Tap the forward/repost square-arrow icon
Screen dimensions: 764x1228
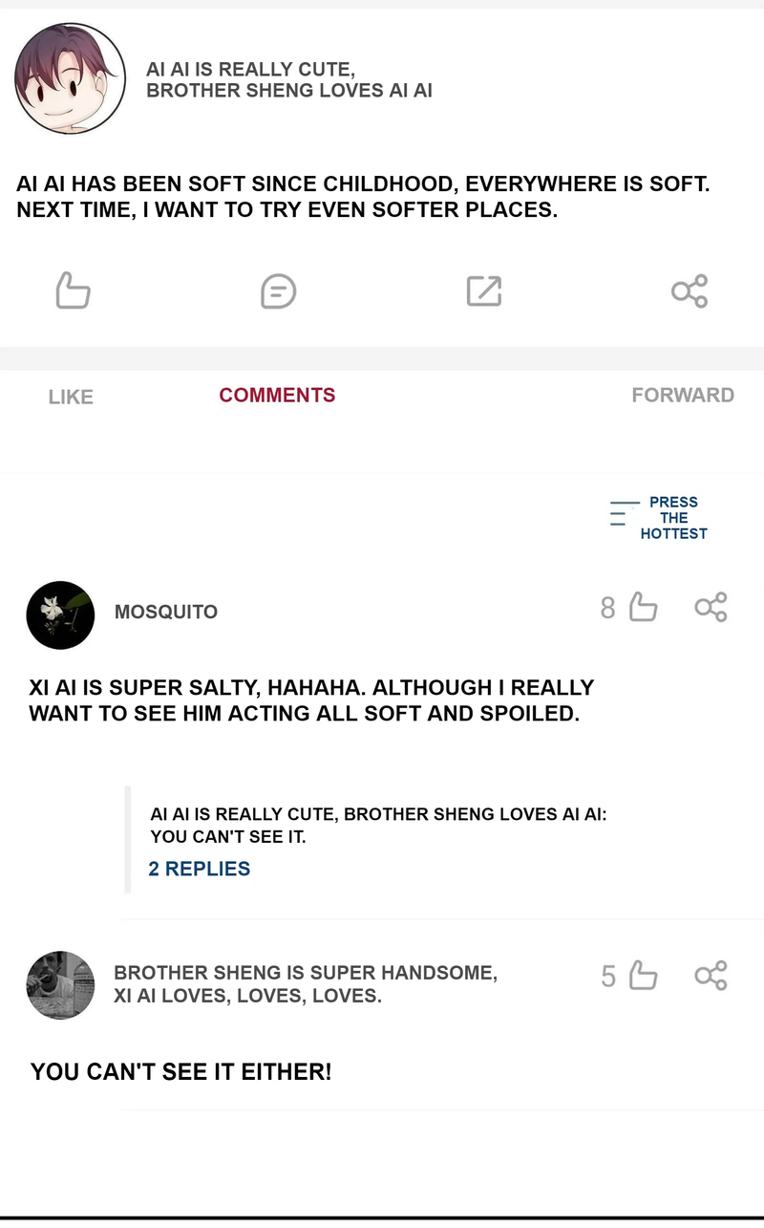click(484, 291)
